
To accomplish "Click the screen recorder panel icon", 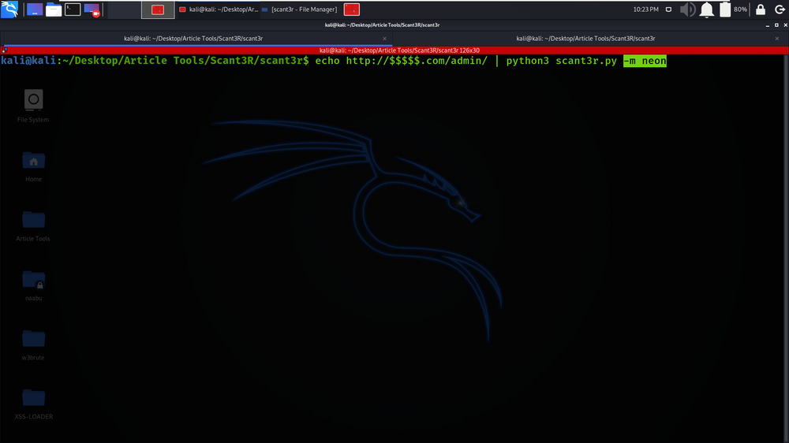I will [92, 9].
